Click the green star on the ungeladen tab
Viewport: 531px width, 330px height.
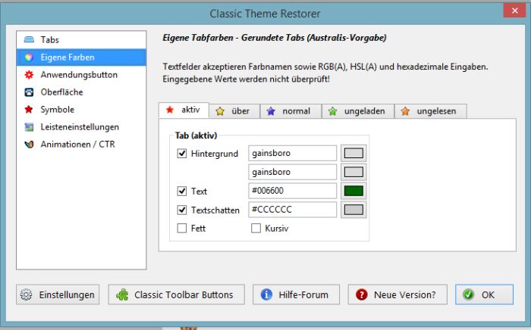point(332,111)
